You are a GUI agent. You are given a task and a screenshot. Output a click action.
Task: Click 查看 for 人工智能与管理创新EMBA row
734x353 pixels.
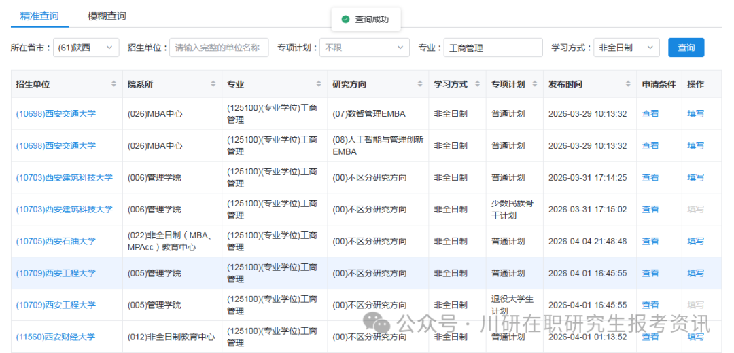pyautogui.click(x=650, y=145)
